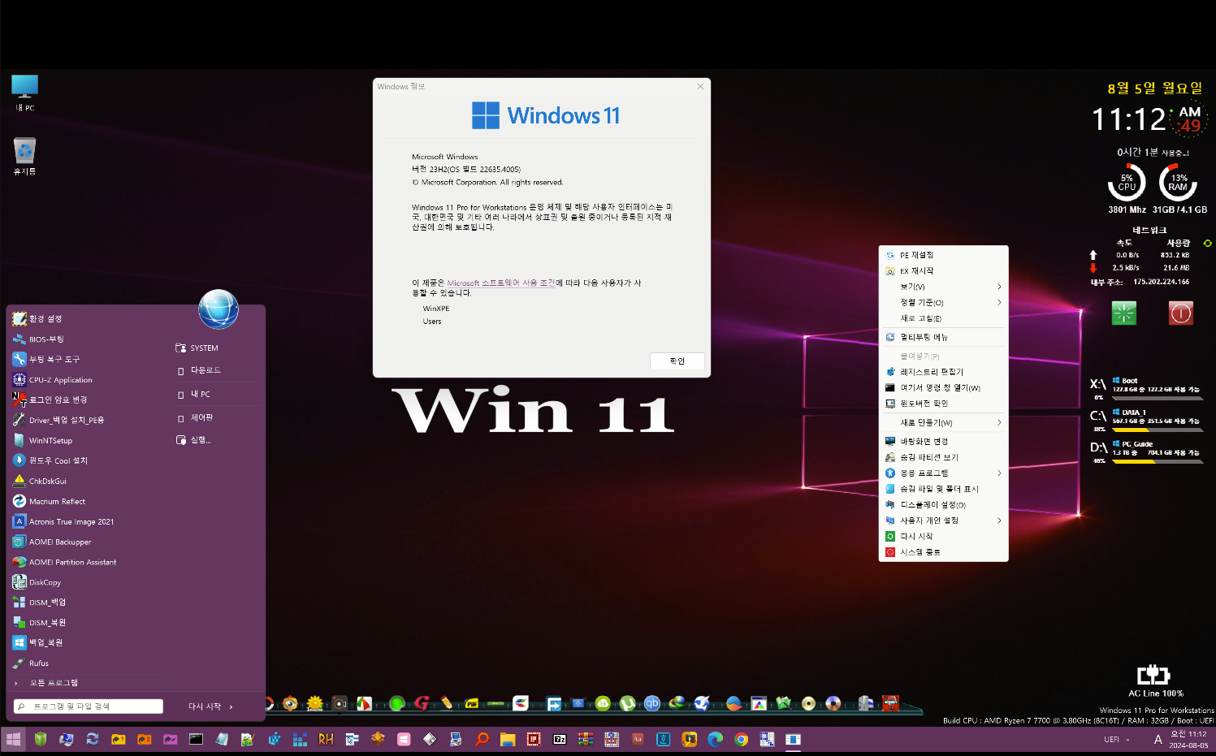Open 7z icon on the taskbar

(560, 739)
